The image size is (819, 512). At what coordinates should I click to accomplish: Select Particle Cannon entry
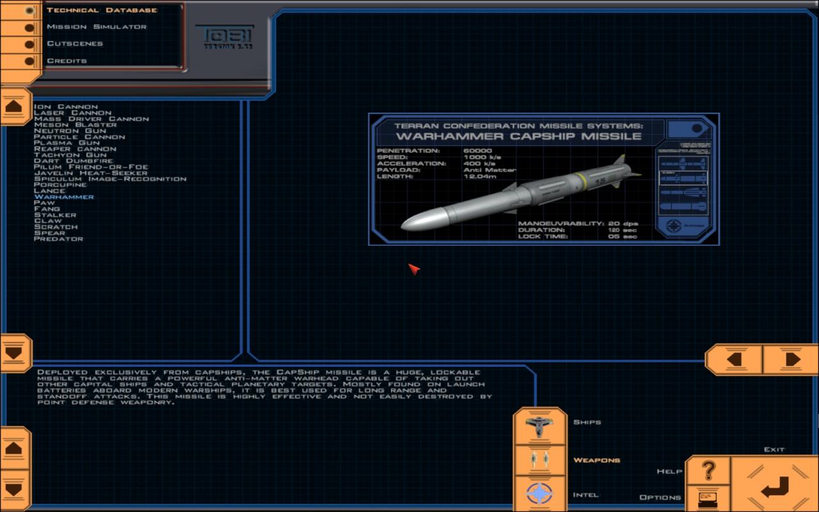79,137
